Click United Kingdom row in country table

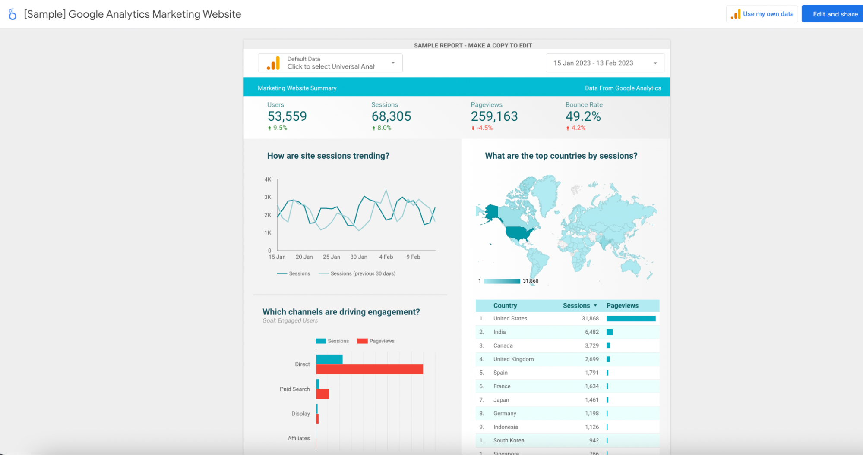[567, 359]
